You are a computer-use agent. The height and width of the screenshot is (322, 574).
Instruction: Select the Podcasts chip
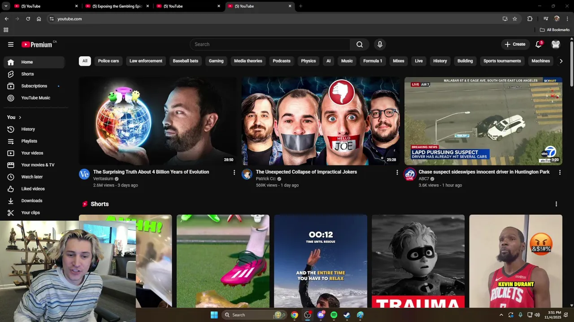(x=282, y=61)
